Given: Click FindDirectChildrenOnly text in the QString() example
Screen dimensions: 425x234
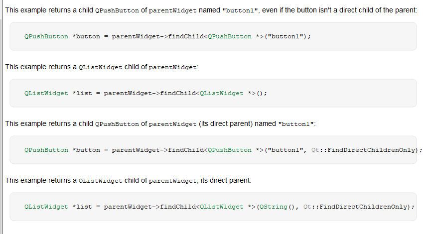Looking at the screenshot, I should pyautogui.click(x=363, y=207).
